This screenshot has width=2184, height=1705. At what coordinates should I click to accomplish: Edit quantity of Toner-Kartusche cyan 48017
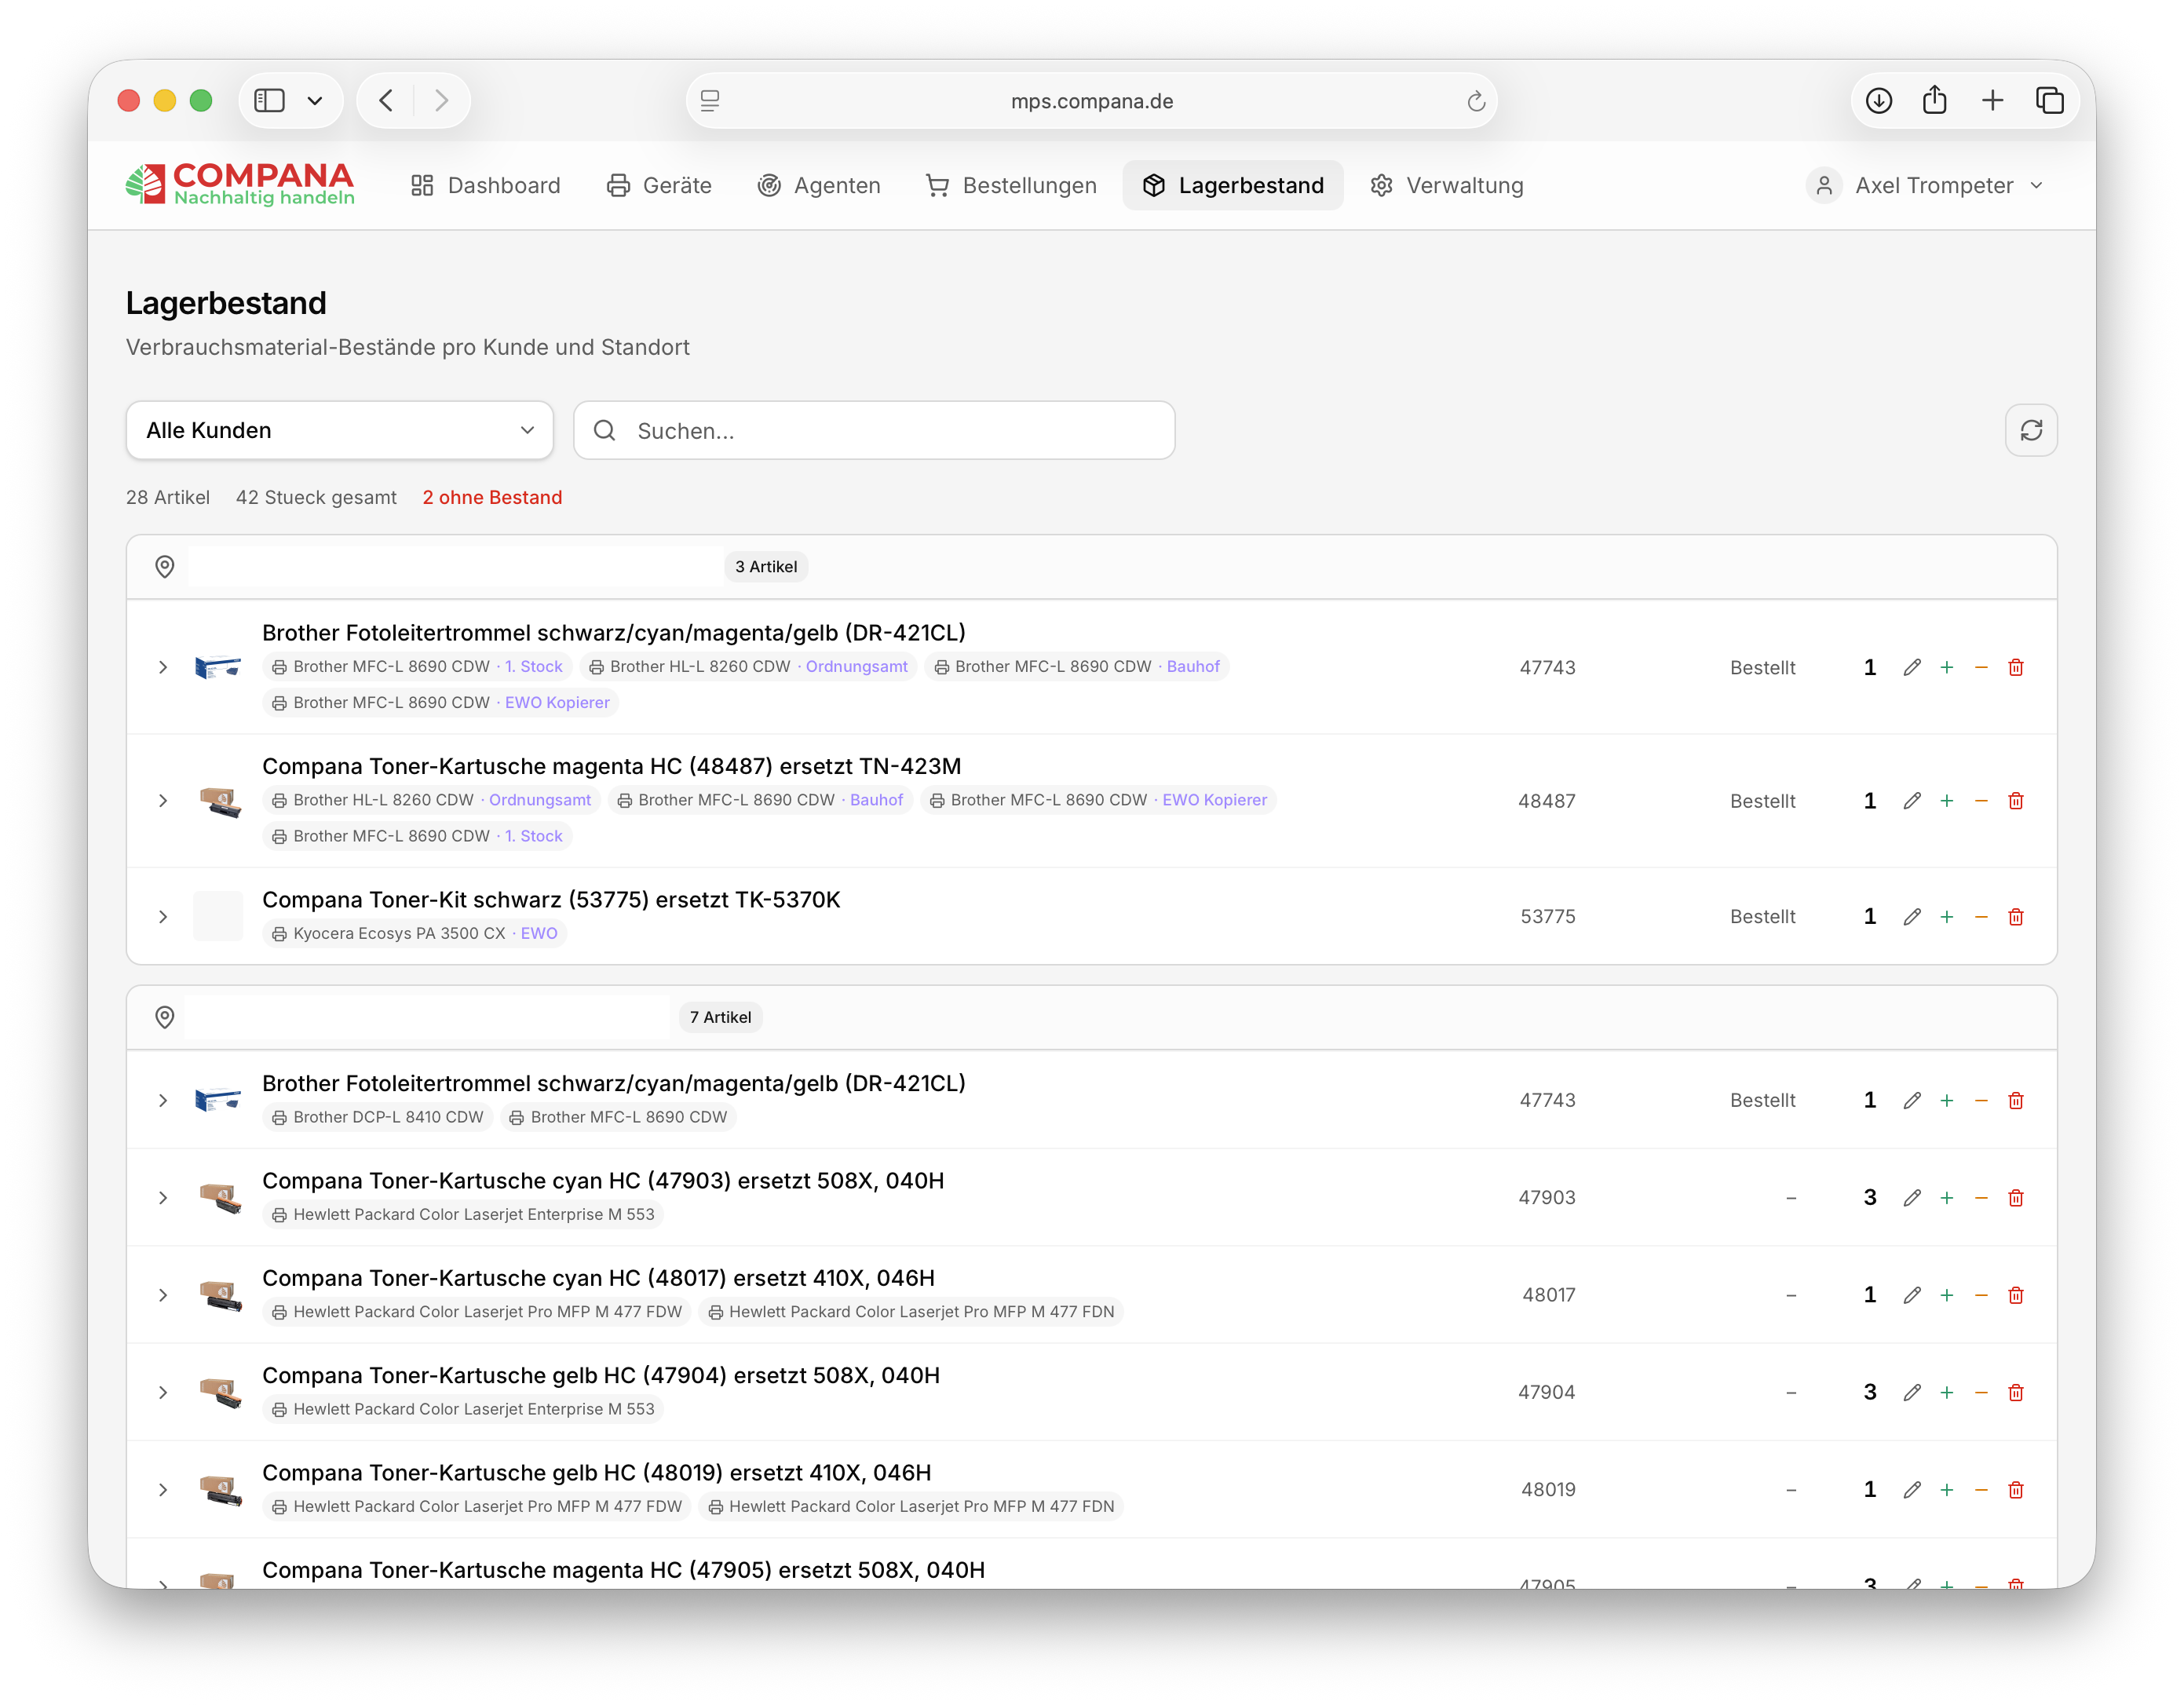[1911, 1295]
